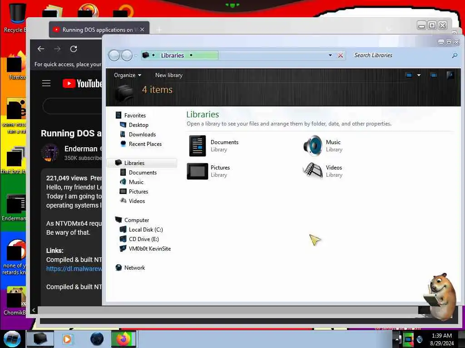Image resolution: width=465 pixels, height=348 pixels.
Task: Click the Enderman channel name
Action: click(x=81, y=149)
